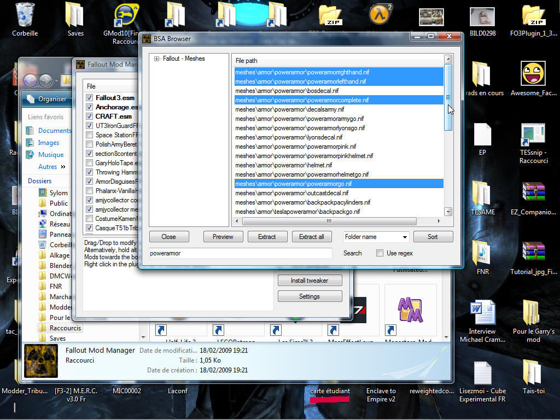Viewport: 560px width, 420px height.
Task: Toggle the CRAFT.esm checkbox
Action: point(89,116)
